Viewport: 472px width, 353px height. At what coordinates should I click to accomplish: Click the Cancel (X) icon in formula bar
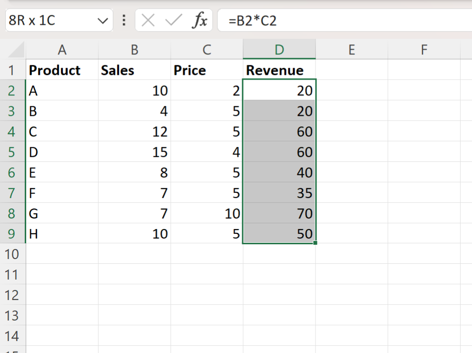point(148,20)
